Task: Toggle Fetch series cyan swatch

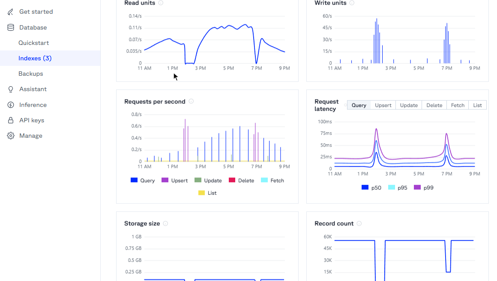Action: click(x=264, y=180)
